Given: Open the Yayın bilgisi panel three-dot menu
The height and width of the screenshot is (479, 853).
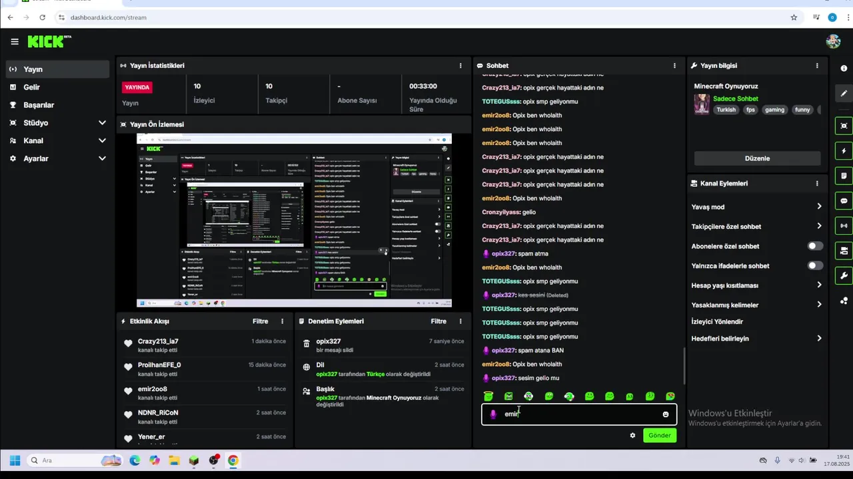Looking at the screenshot, I should click(x=817, y=66).
